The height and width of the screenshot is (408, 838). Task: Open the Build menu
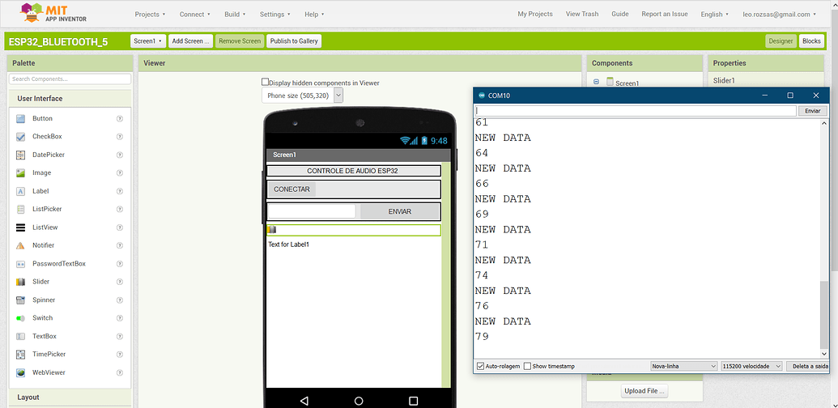tap(235, 15)
